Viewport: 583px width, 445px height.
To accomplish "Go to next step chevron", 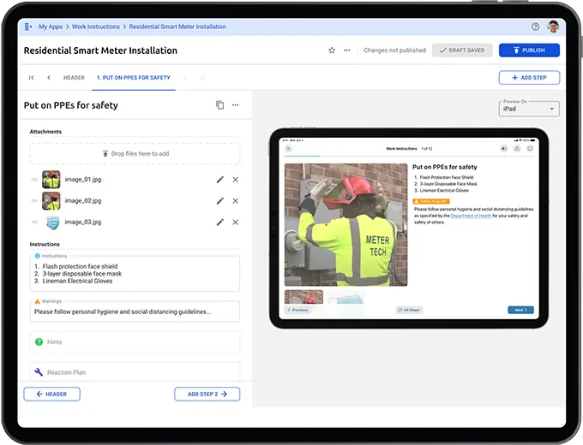I will click(185, 78).
